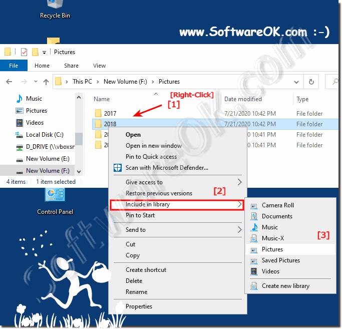Choose Create shortcut
Screen dimensions: 342x329
[x=178, y=270]
